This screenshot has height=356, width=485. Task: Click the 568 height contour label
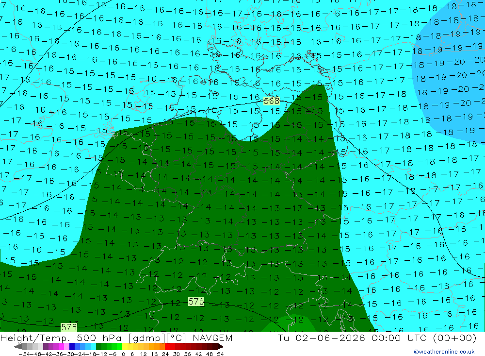point(271,101)
